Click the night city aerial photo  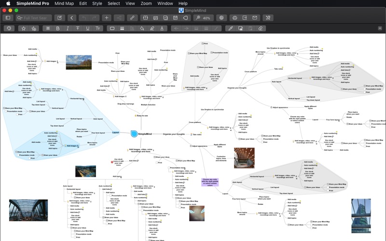[85, 171]
